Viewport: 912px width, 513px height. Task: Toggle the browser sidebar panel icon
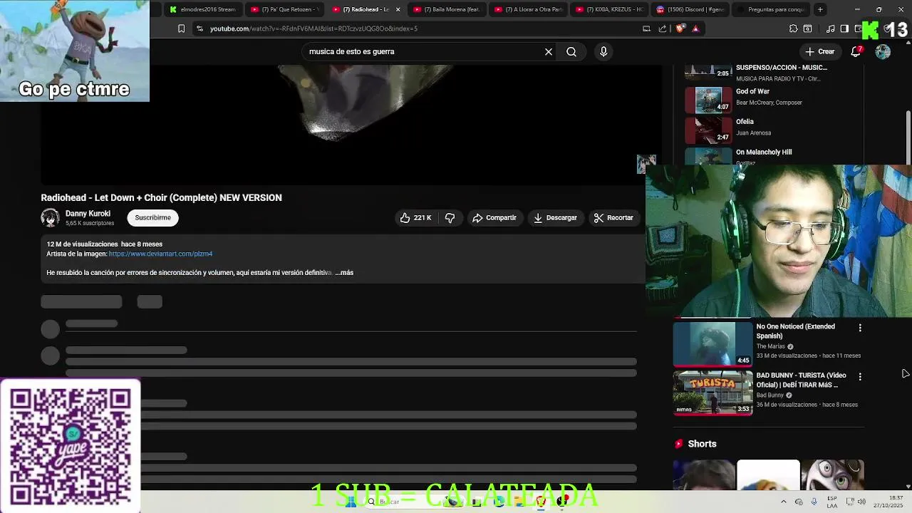tap(844, 28)
